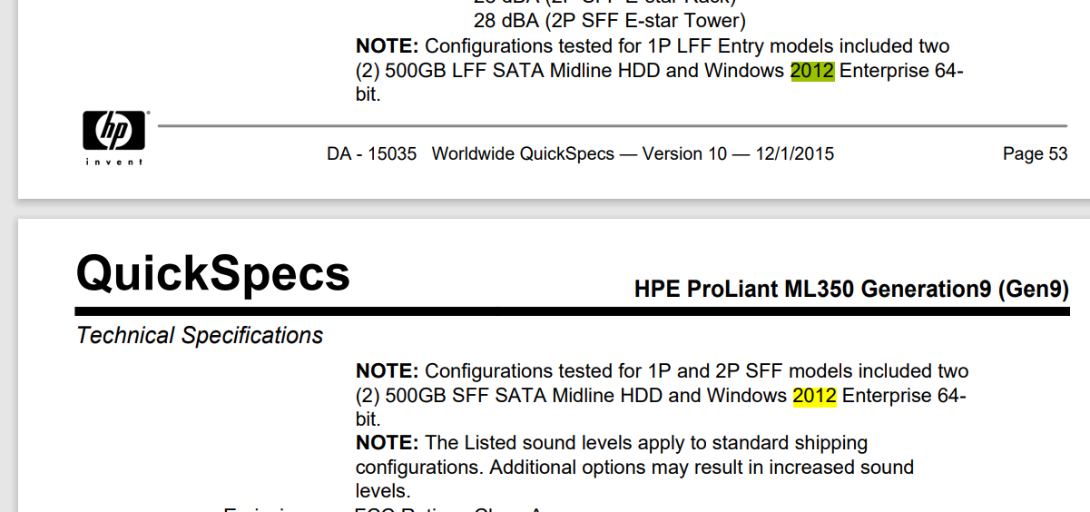The width and height of the screenshot is (1090, 512).
Task: Click the Page 53 footer label
Action: (x=1035, y=154)
